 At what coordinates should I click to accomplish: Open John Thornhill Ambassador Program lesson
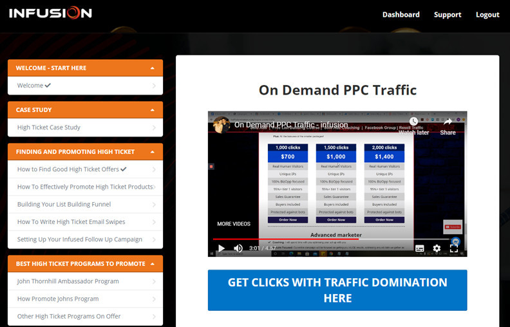coord(85,281)
